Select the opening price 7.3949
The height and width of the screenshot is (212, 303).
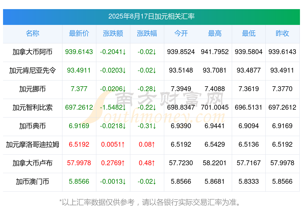point(181,89)
